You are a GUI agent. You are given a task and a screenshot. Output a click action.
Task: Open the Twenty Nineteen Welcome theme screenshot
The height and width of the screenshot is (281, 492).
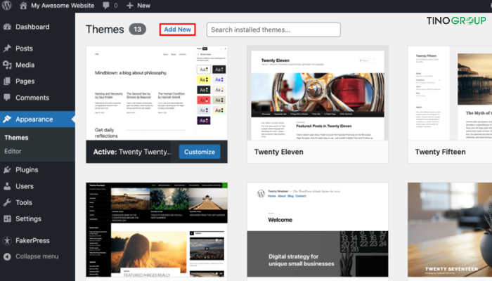[318, 230]
